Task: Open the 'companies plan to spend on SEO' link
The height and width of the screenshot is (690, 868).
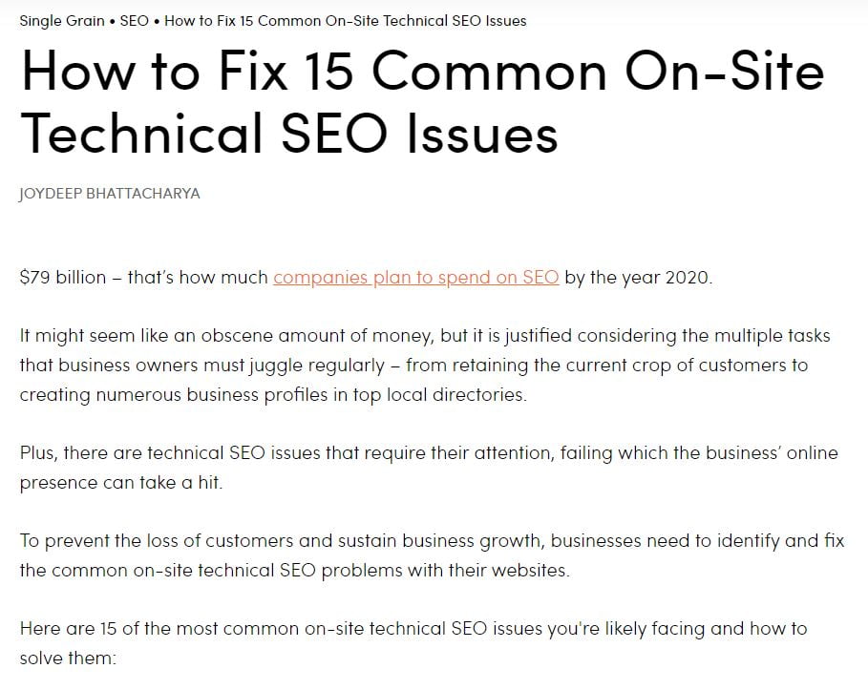Action: 416,277
